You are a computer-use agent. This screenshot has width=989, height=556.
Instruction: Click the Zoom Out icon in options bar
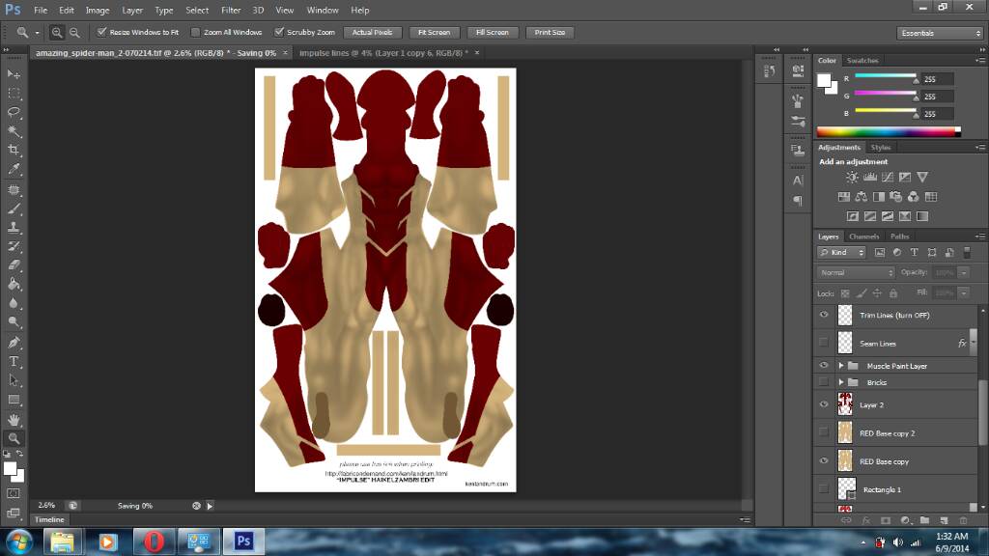pyautogui.click(x=74, y=32)
